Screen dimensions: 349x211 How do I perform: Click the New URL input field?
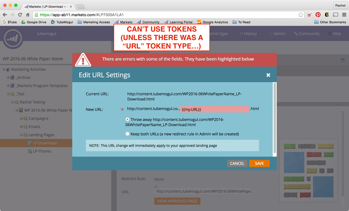[215, 109]
